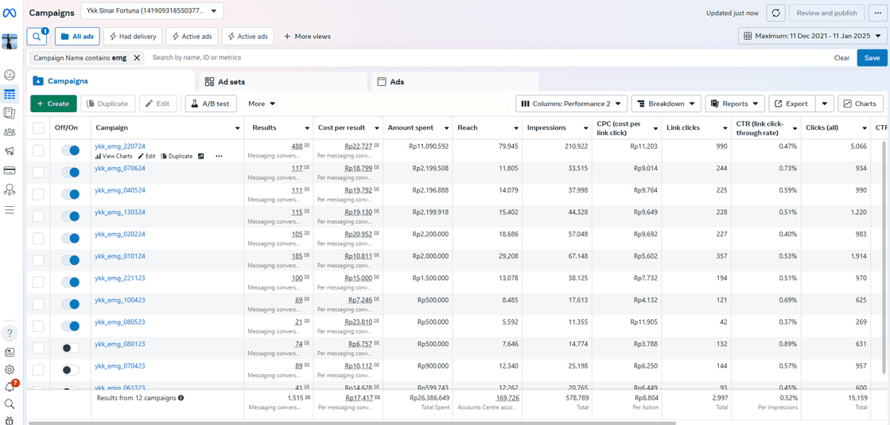Switch to the Ads tab
890x425 pixels.
[x=455, y=81]
